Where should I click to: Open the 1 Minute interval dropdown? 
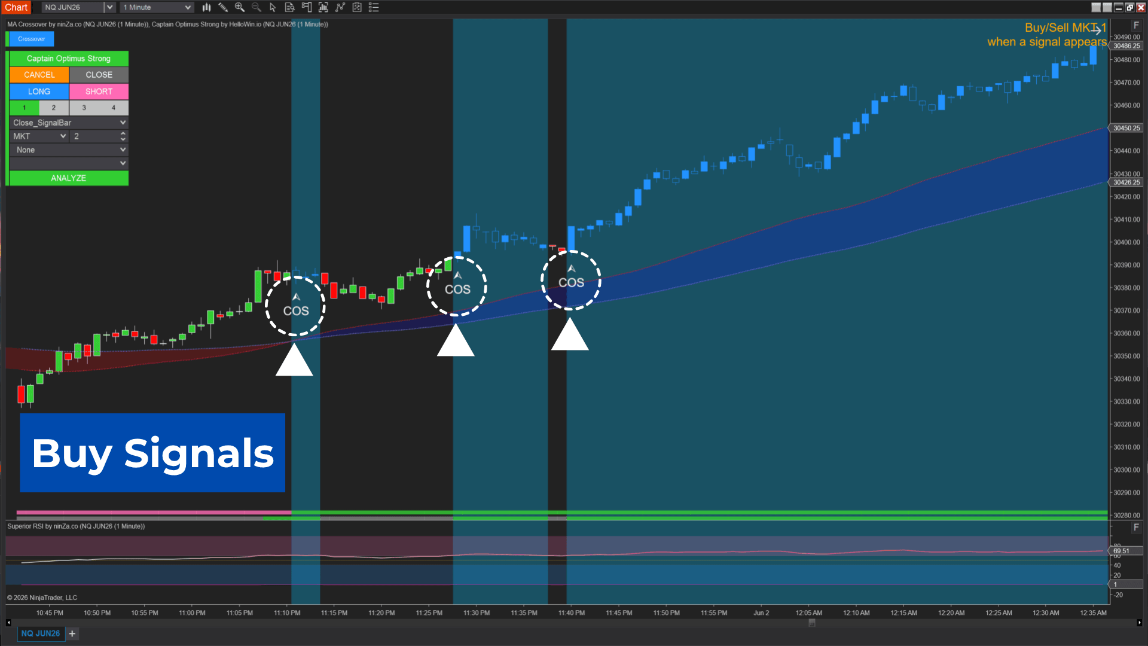(x=157, y=7)
